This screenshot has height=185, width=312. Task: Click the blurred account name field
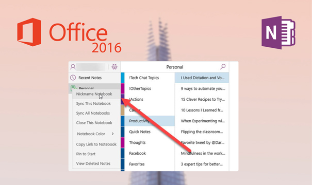pos(91,67)
